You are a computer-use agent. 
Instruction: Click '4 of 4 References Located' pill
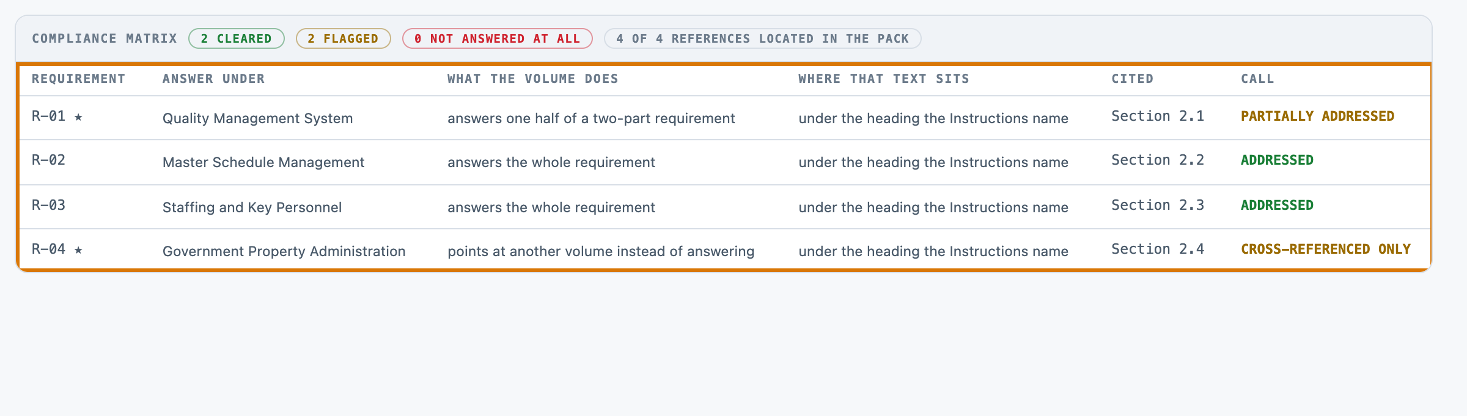click(763, 38)
